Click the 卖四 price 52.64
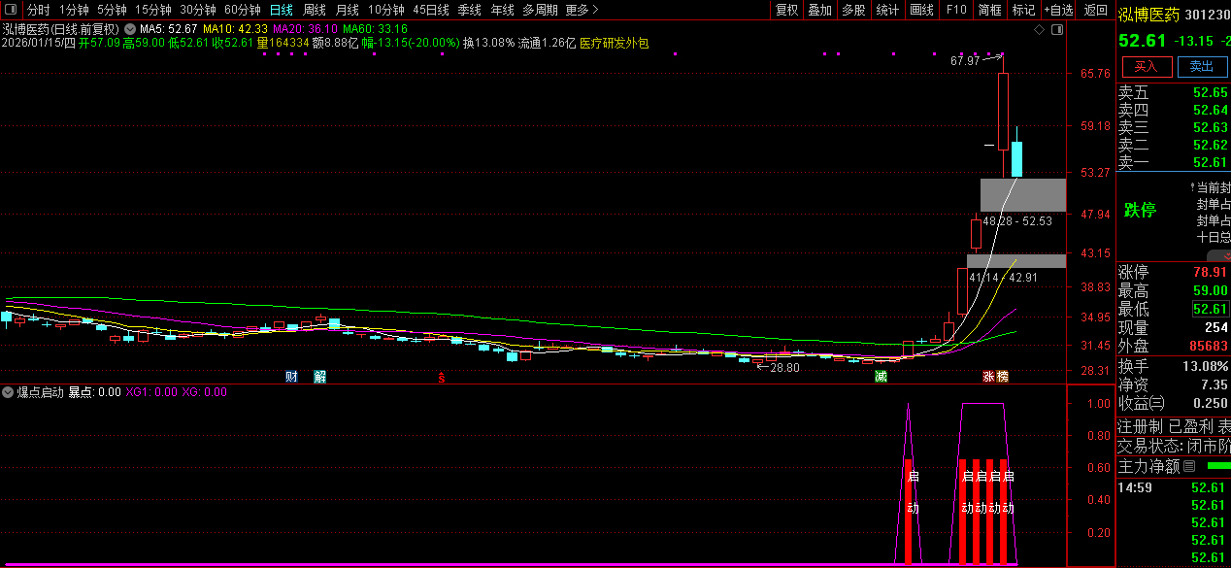 [1210, 110]
